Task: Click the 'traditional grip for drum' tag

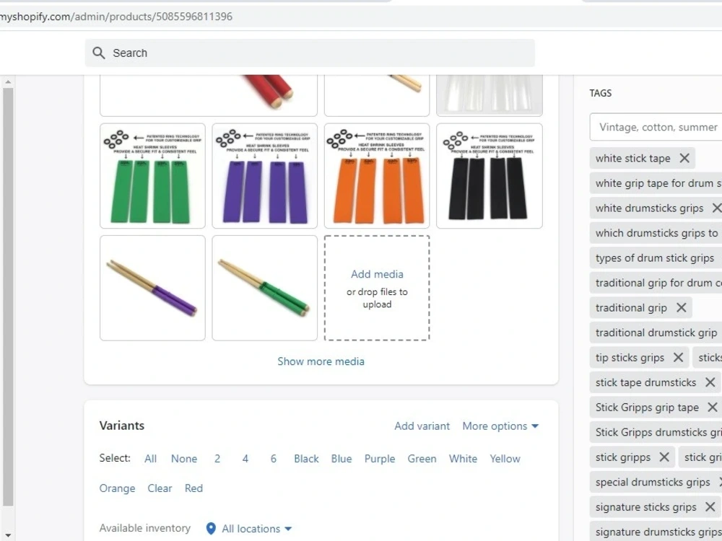Action: [x=656, y=283]
